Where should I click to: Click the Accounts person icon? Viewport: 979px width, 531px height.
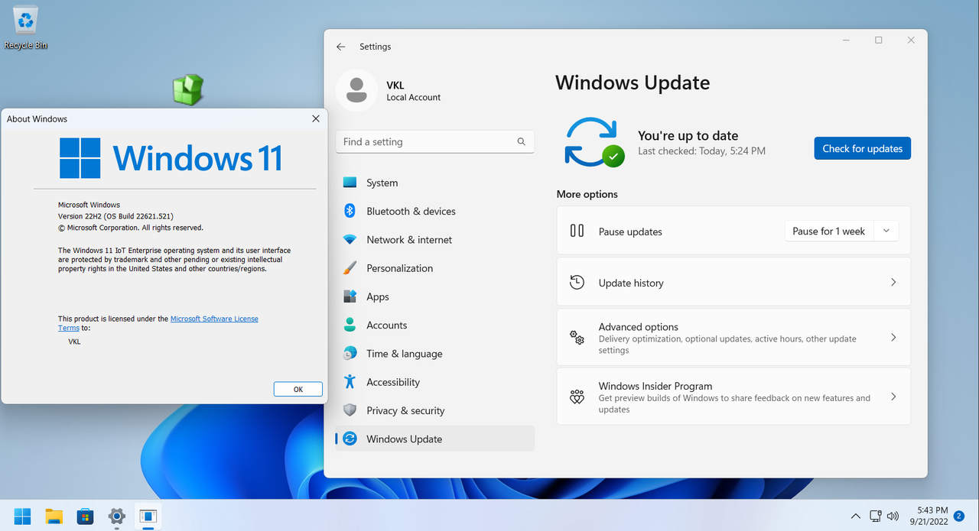tap(350, 325)
